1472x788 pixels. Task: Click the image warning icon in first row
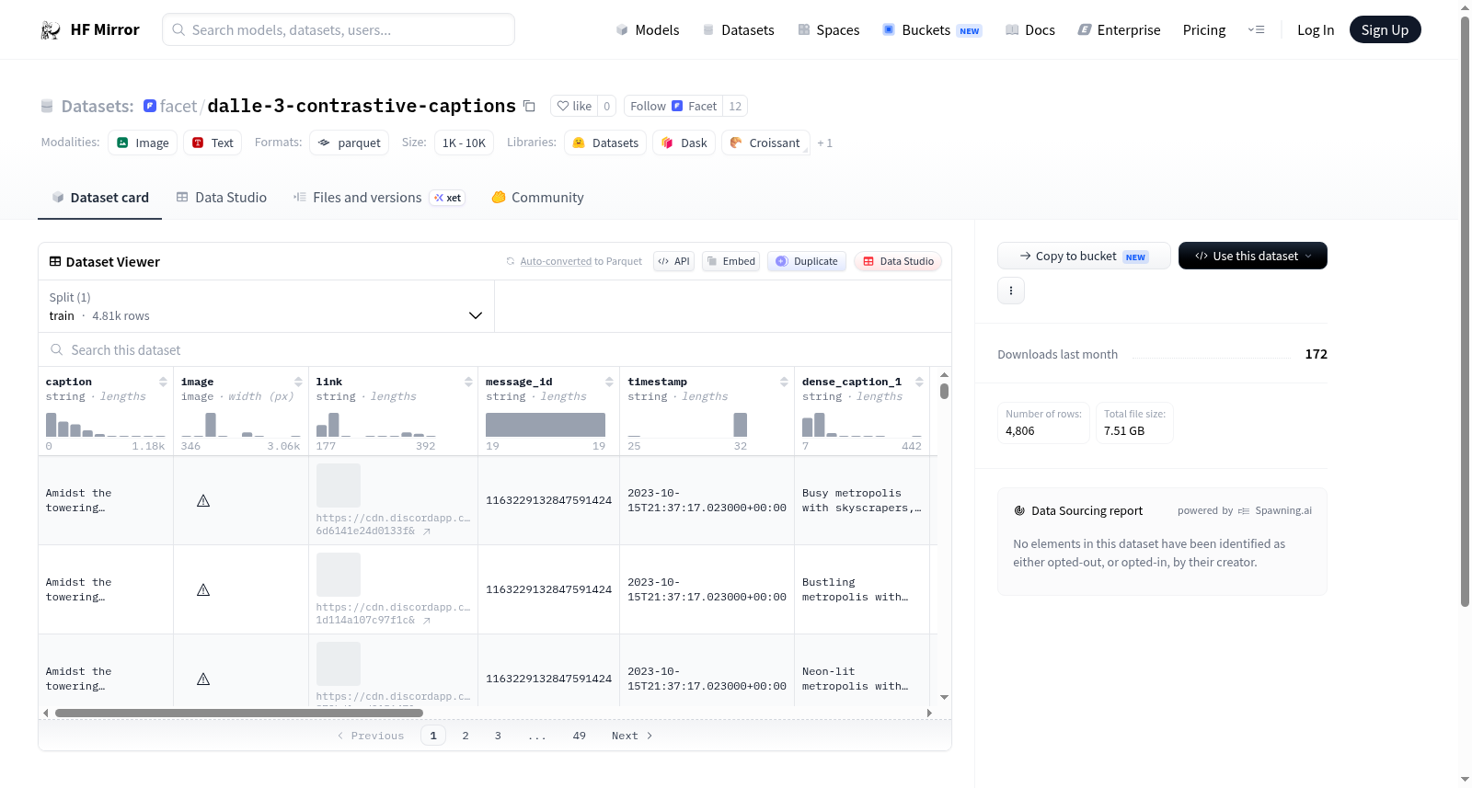coord(203,501)
